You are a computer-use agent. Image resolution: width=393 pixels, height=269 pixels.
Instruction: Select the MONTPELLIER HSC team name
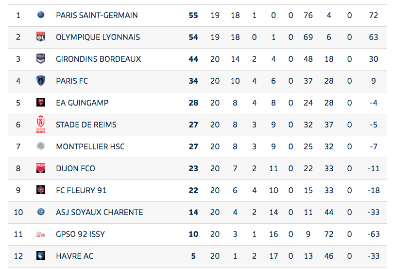[x=90, y=146]
